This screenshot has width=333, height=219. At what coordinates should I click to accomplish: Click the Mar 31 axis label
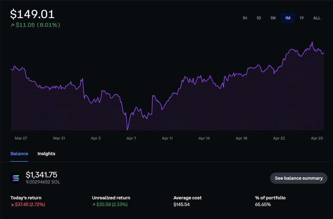[x=59, y=138]
